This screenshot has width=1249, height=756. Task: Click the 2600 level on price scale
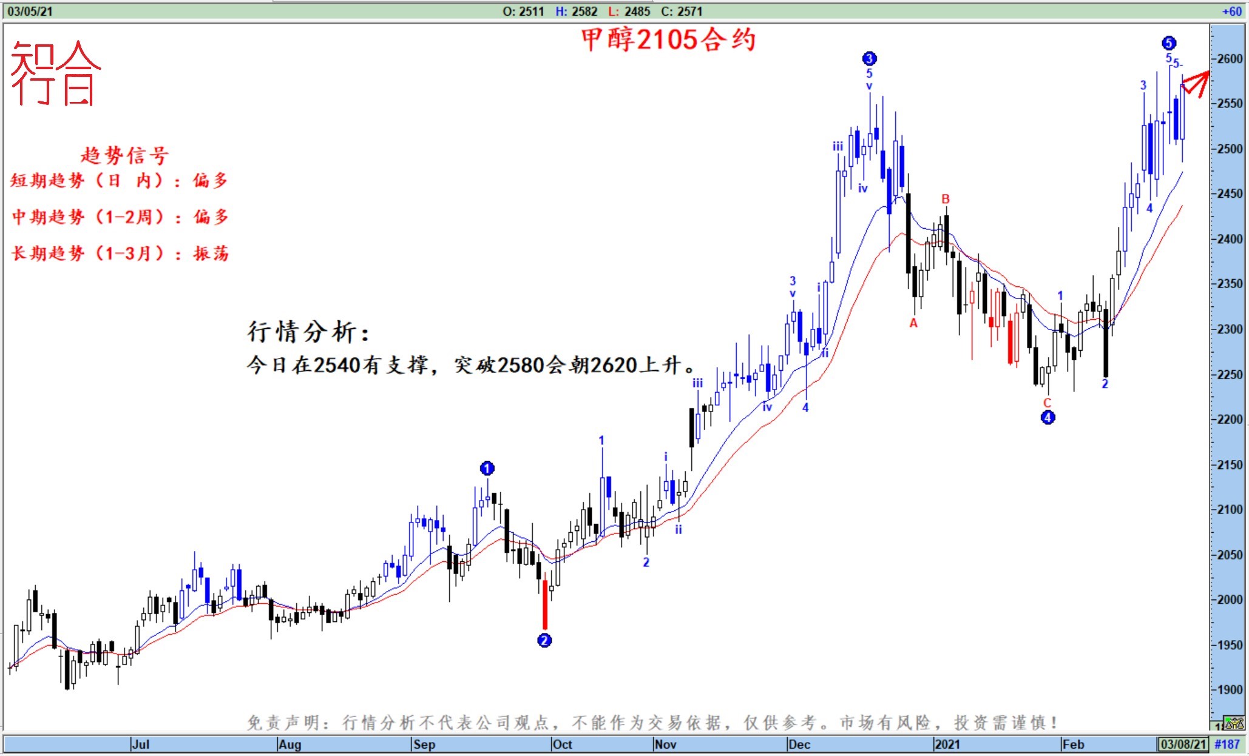point(1230,59)
